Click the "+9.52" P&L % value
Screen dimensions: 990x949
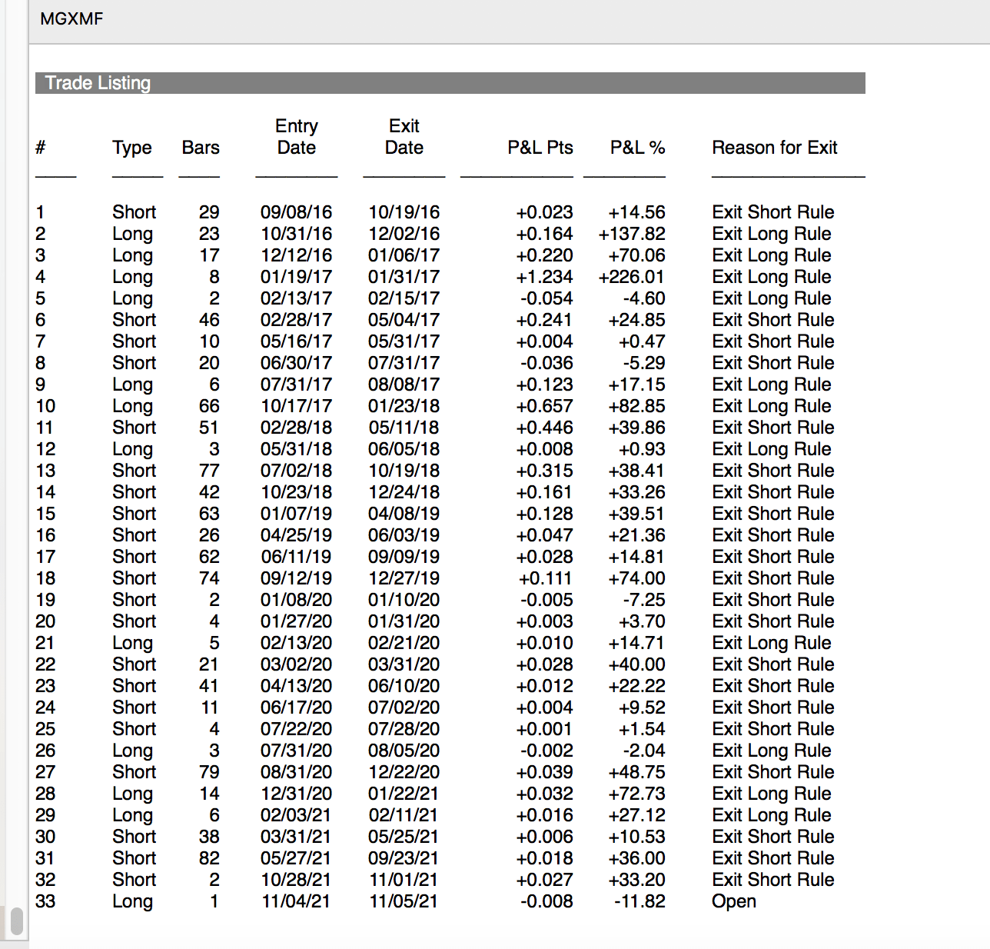coord(642,708)
